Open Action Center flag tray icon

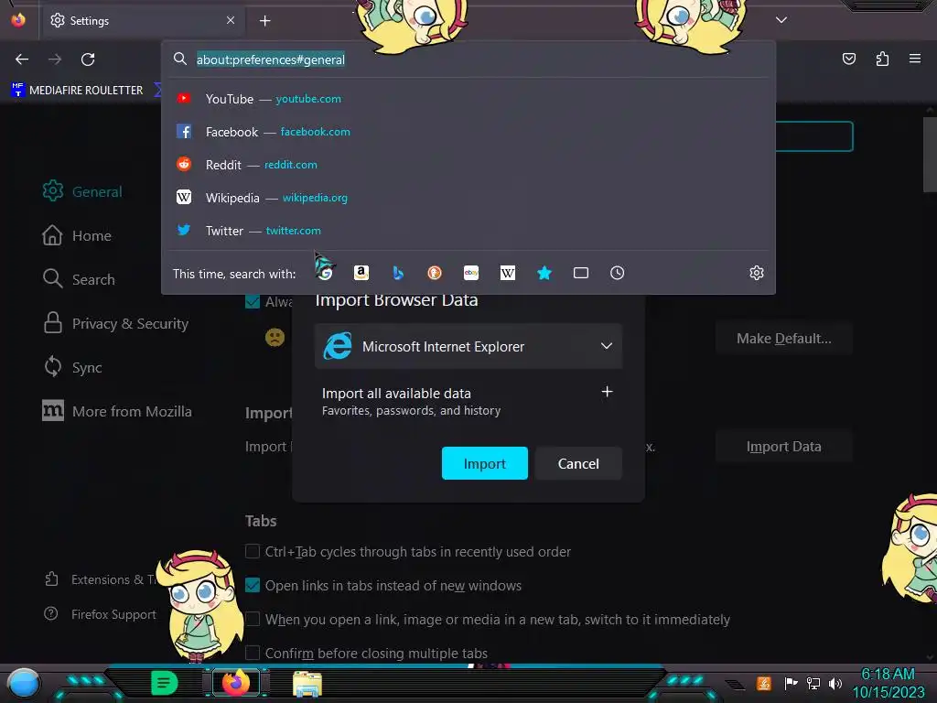click(791, 683)
